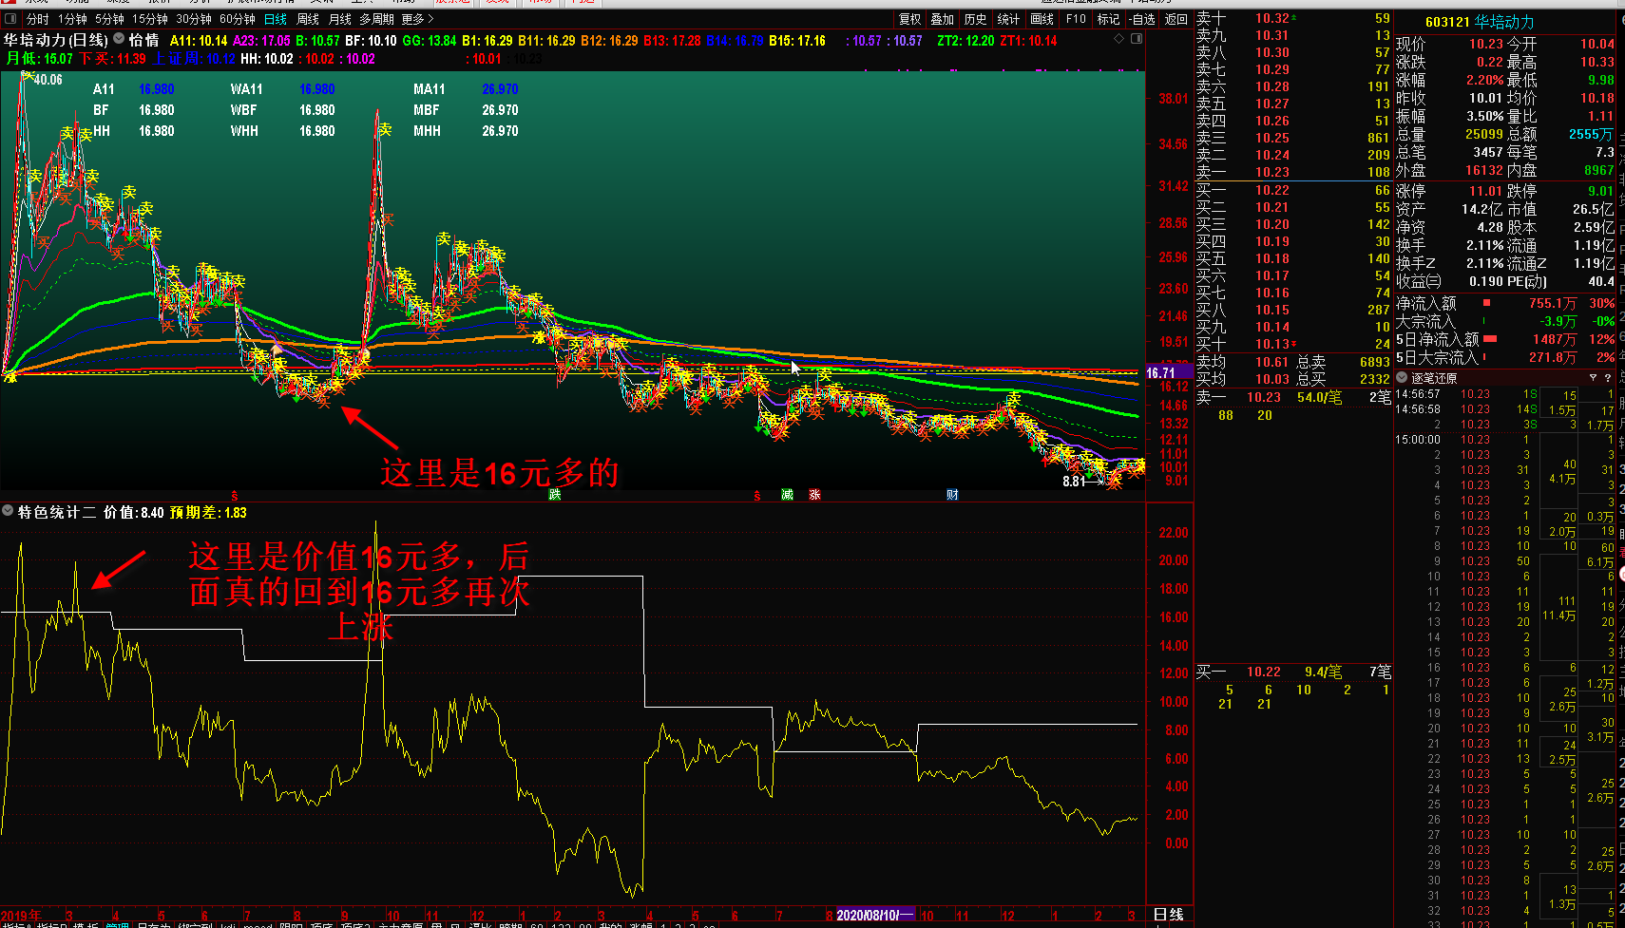
Task: Click the 涨 event marker icon
Action: [x=814, y=495]
